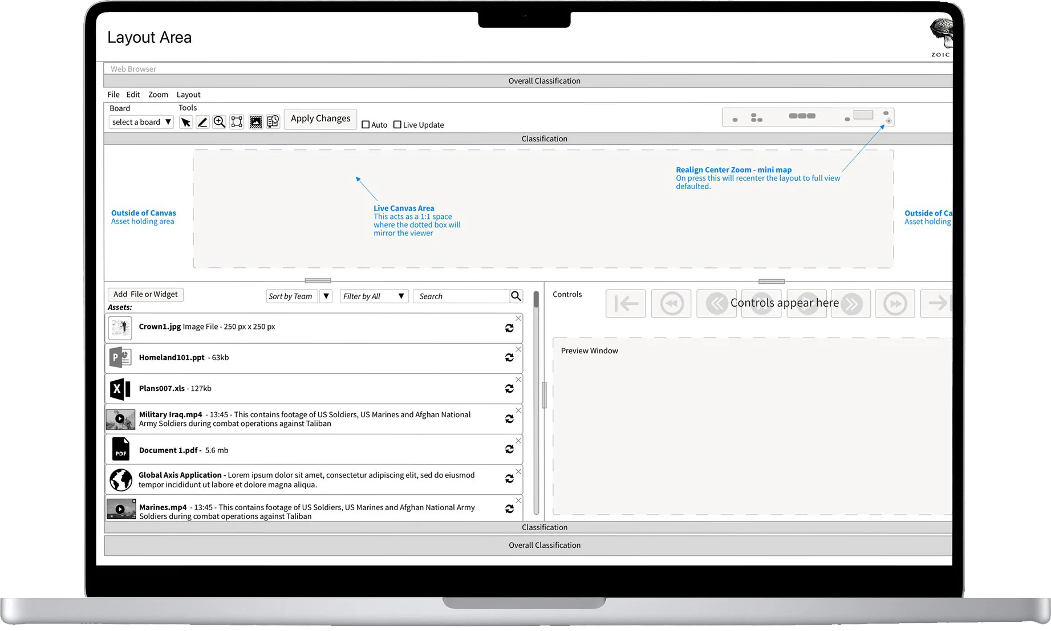Click the mini map viewport rectangle
The image size is (1051, 631).
point(863,115)
